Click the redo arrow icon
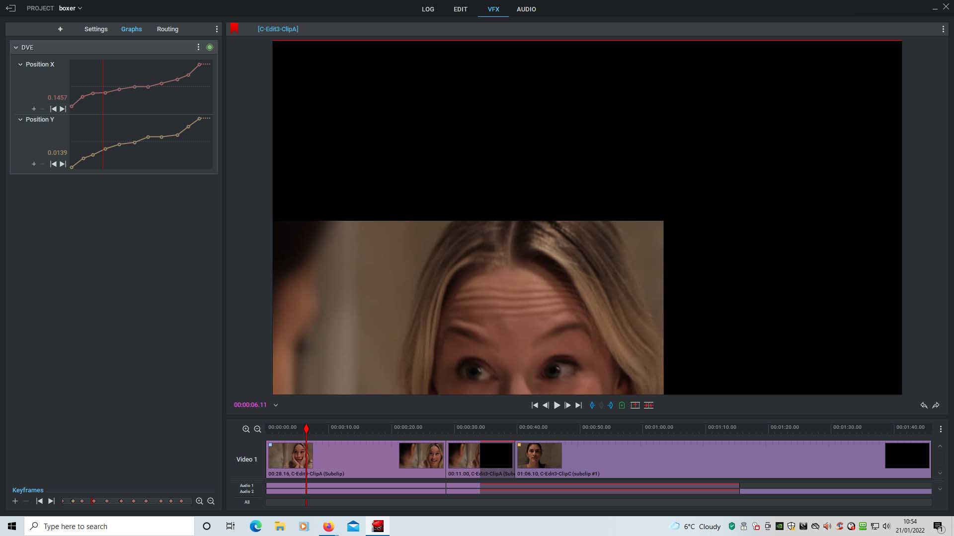The height and width of the screenshot is (536, 954). (x=936, y=405)
